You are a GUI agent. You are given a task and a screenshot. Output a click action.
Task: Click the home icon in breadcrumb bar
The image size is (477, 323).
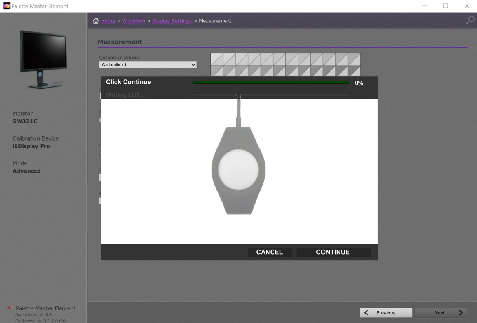(96, 21)
